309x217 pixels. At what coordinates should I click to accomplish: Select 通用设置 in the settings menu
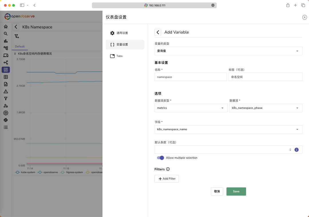pos(125,33)
